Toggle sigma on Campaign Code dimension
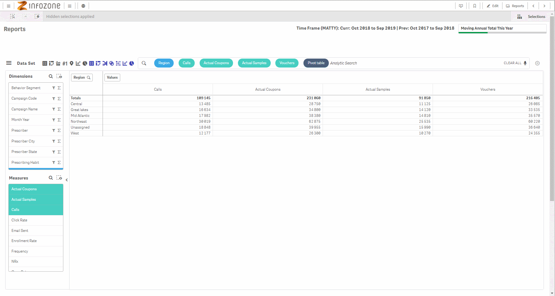The image size is (555, 296). coord(59,99)
